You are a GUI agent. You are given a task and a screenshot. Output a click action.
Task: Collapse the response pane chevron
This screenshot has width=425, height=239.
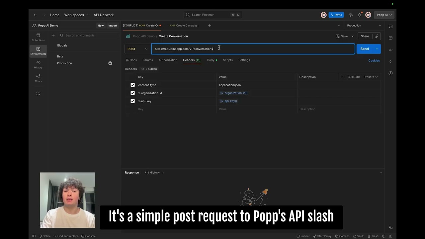[381, 173]
